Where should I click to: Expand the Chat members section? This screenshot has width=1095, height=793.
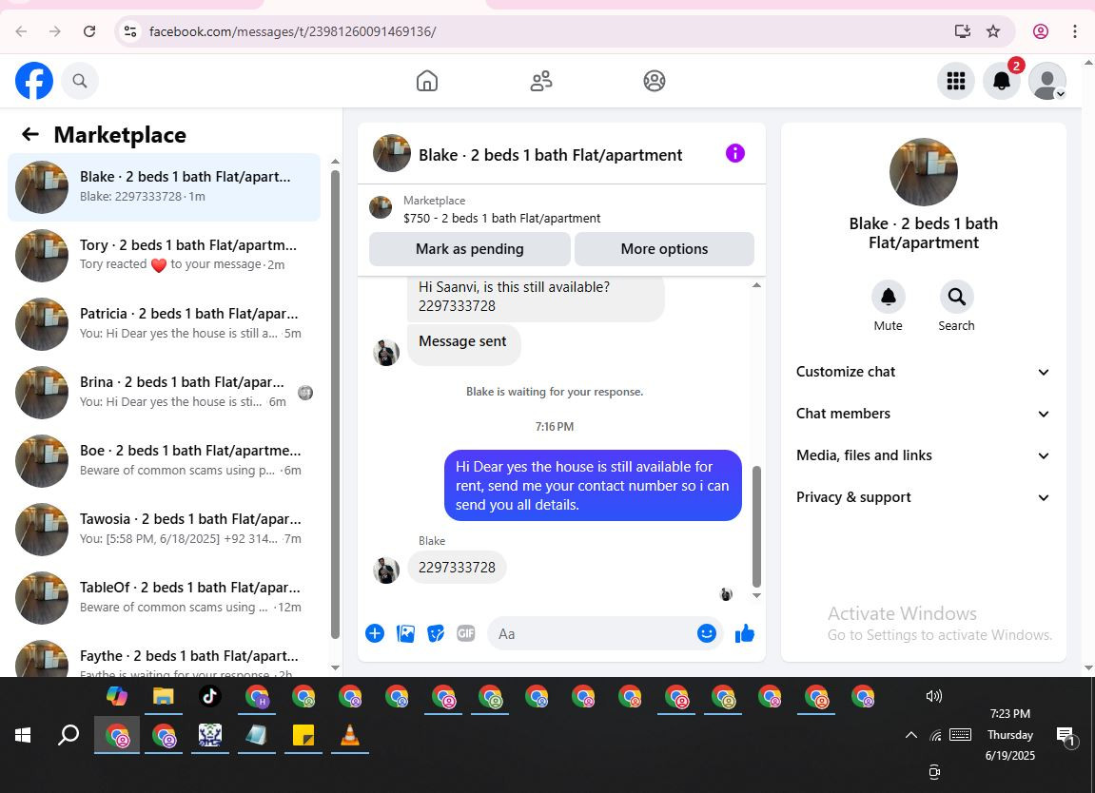click(x=923, y=414)
